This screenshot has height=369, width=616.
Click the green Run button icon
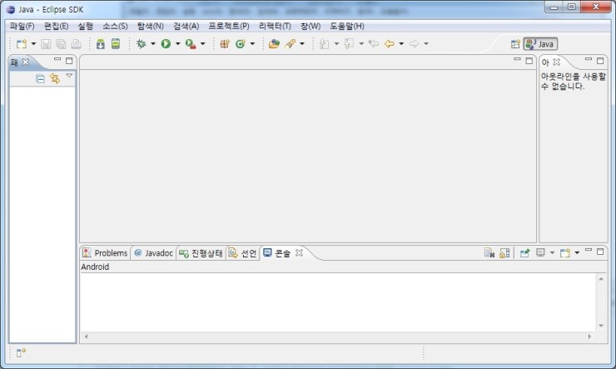tap(166, 43)
